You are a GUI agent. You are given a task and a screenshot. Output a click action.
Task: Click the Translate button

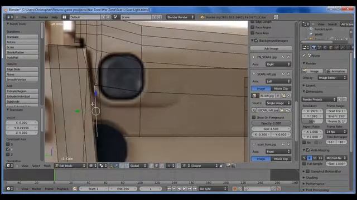tap(22, 37)
